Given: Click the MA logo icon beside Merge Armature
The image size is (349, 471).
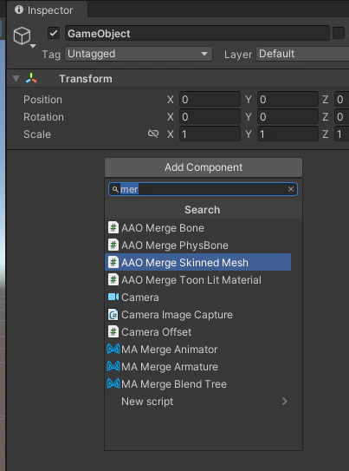Looking at the screenshot, I should [113, 366].
